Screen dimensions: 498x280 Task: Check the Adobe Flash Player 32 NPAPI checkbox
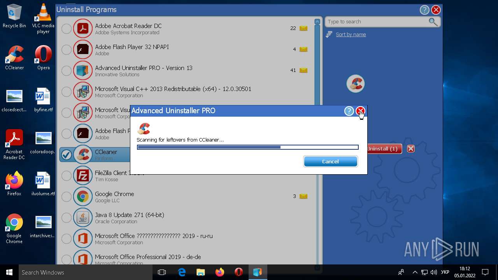67,49
